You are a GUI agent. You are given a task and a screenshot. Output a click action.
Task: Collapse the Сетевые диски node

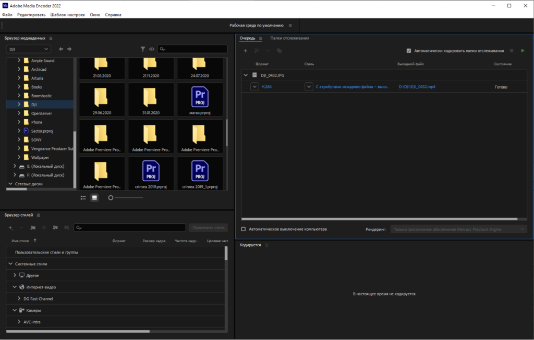(10, 184)
